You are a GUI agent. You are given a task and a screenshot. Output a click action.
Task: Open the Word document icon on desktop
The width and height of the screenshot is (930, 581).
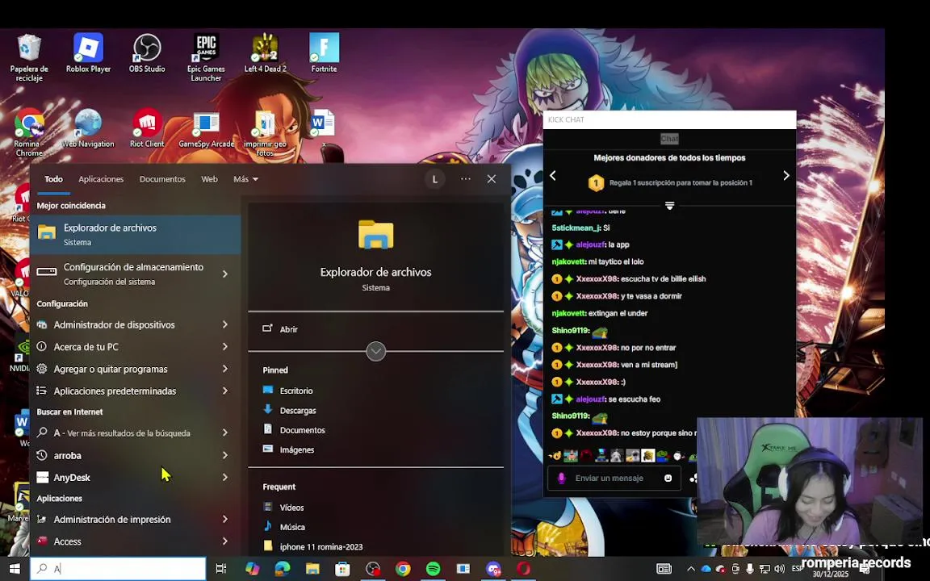[323, 128]
